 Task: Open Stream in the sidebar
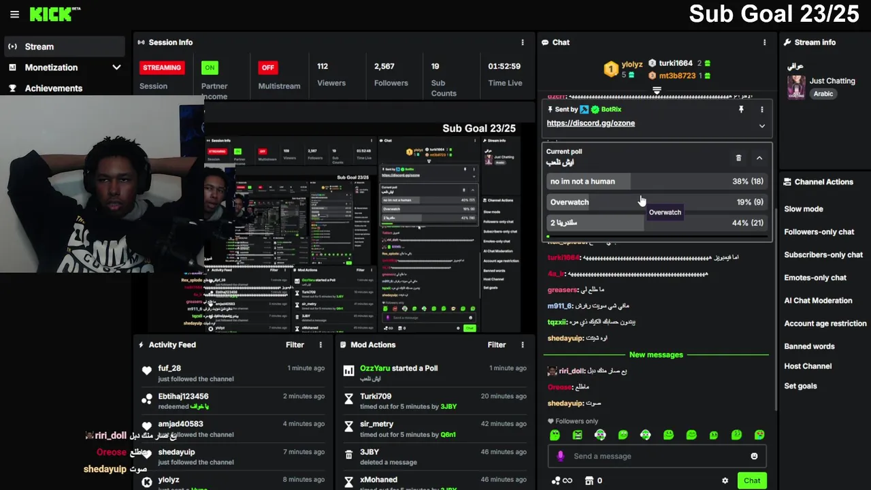[x=65, y=46]
